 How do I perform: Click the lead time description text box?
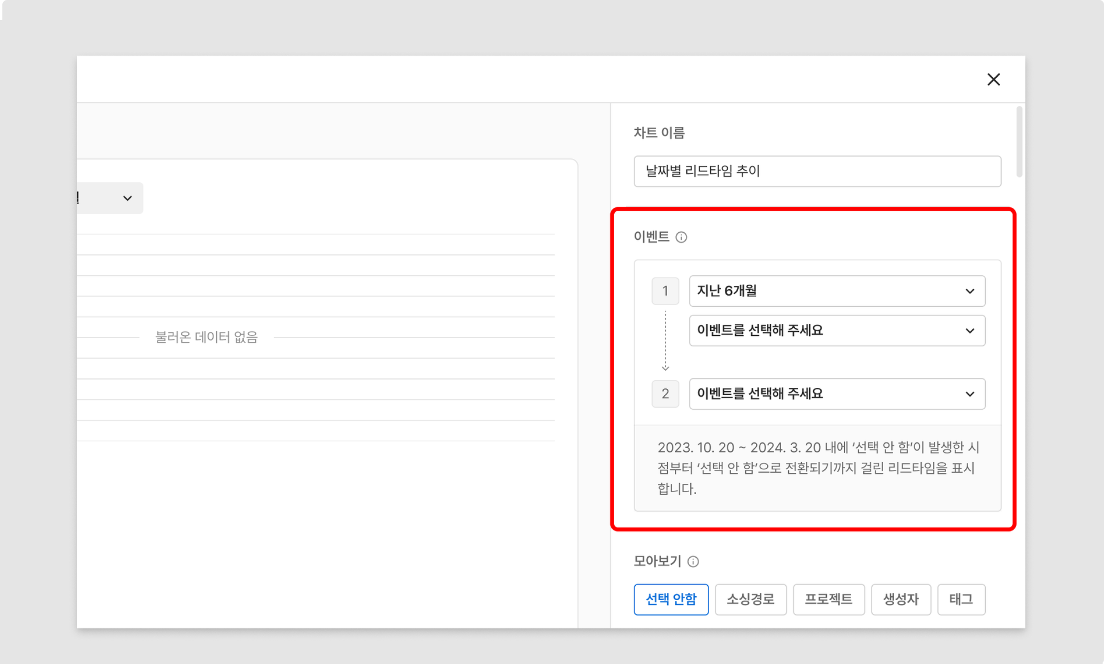pos(817,468)
